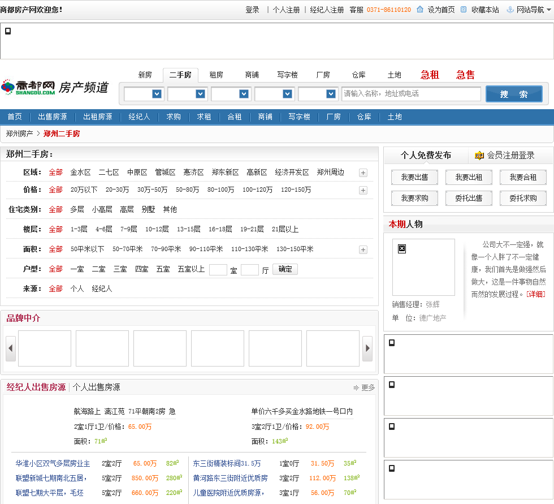
Task: Switch to the 租房 search tab
Action: pyautogui.click(x=216, y=75)
